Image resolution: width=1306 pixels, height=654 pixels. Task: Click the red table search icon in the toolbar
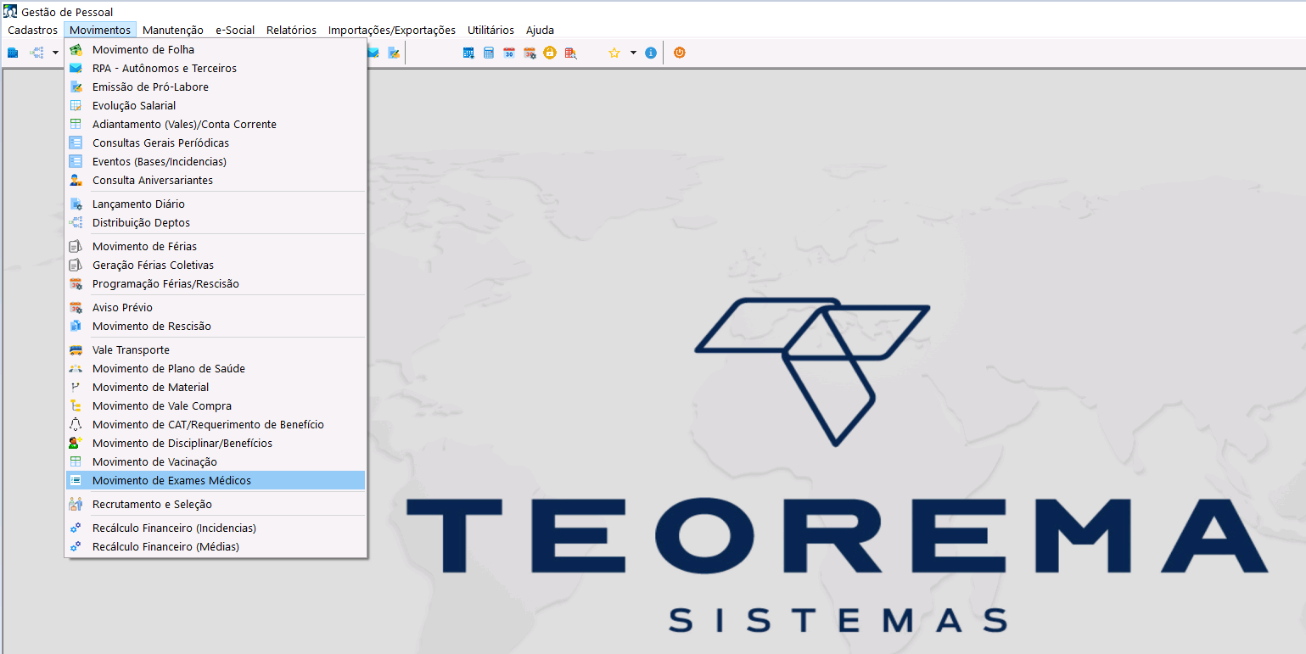coord(570,53)
